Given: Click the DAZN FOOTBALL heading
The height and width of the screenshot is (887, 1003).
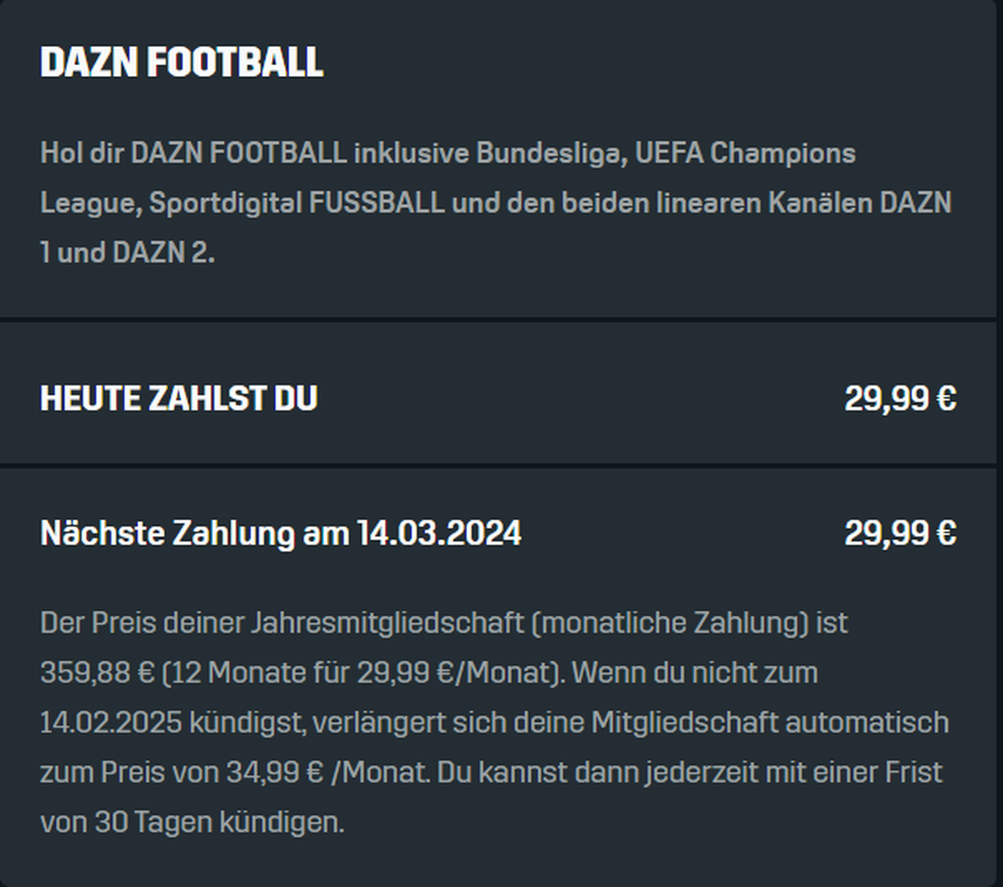Looking at the screenshot, I should 181,63.
